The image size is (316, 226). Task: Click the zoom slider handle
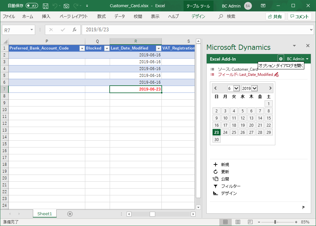275,222
